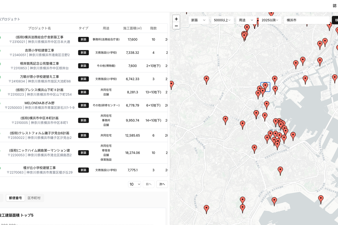Click the タイプ column header
The height and width of the screenshot is (225, 338).
[83, 28]
